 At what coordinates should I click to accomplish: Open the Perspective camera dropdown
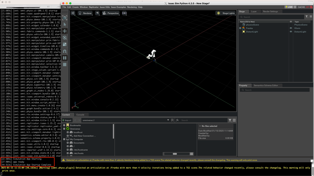coord(111,13)
